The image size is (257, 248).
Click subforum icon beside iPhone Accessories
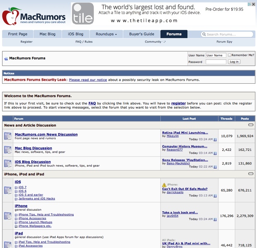[x=16, y=219]
